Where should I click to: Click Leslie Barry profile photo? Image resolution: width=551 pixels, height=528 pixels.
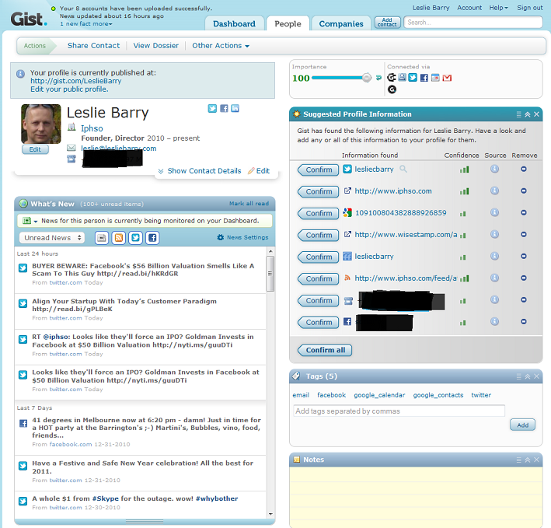pyautogui.click(x=40, y=124)
